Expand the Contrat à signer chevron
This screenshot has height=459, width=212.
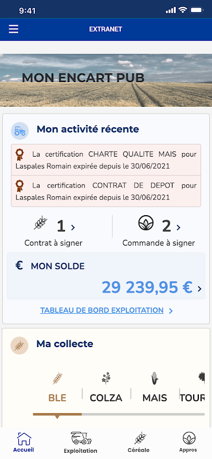[73, 227]
